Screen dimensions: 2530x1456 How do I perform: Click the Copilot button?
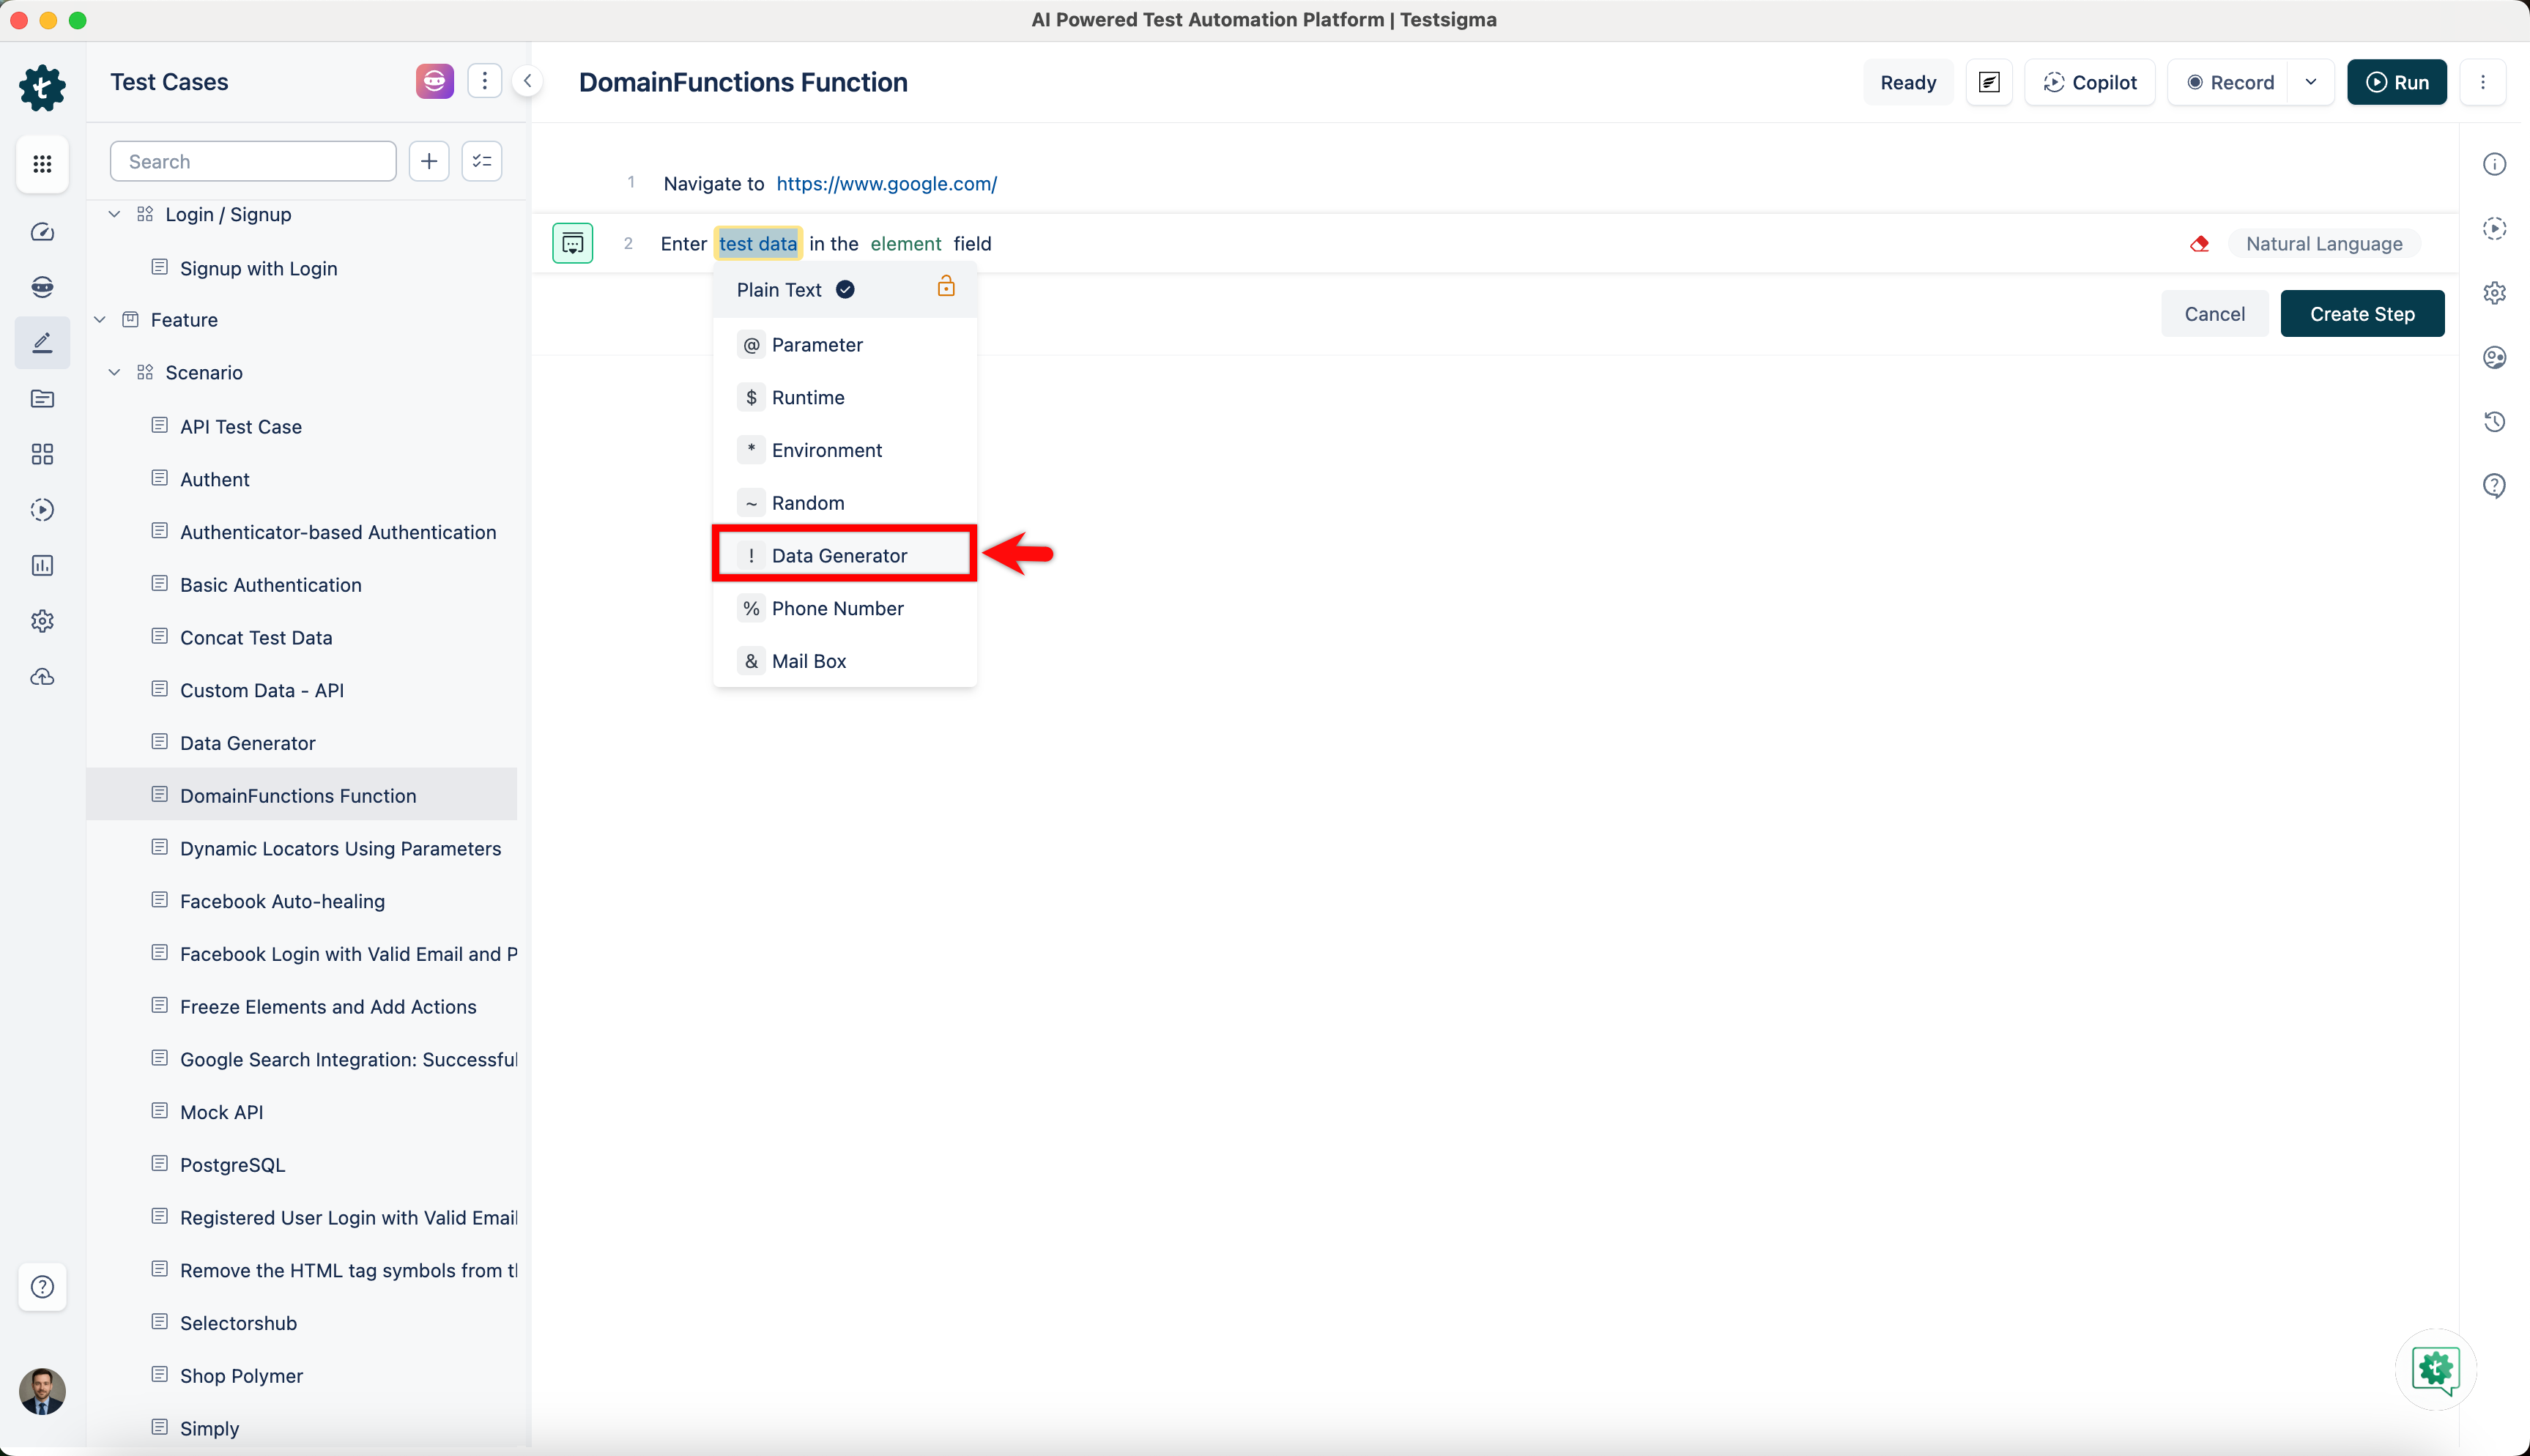[x=2089, y=82]
